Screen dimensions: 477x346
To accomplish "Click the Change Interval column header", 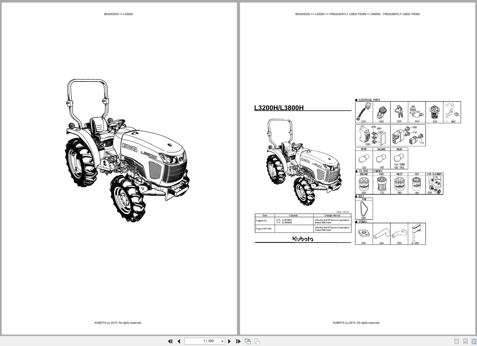I will point(332,216).
